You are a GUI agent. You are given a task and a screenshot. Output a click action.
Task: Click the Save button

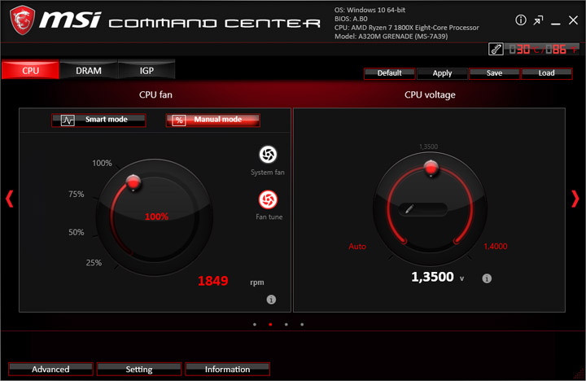point(495,73)
